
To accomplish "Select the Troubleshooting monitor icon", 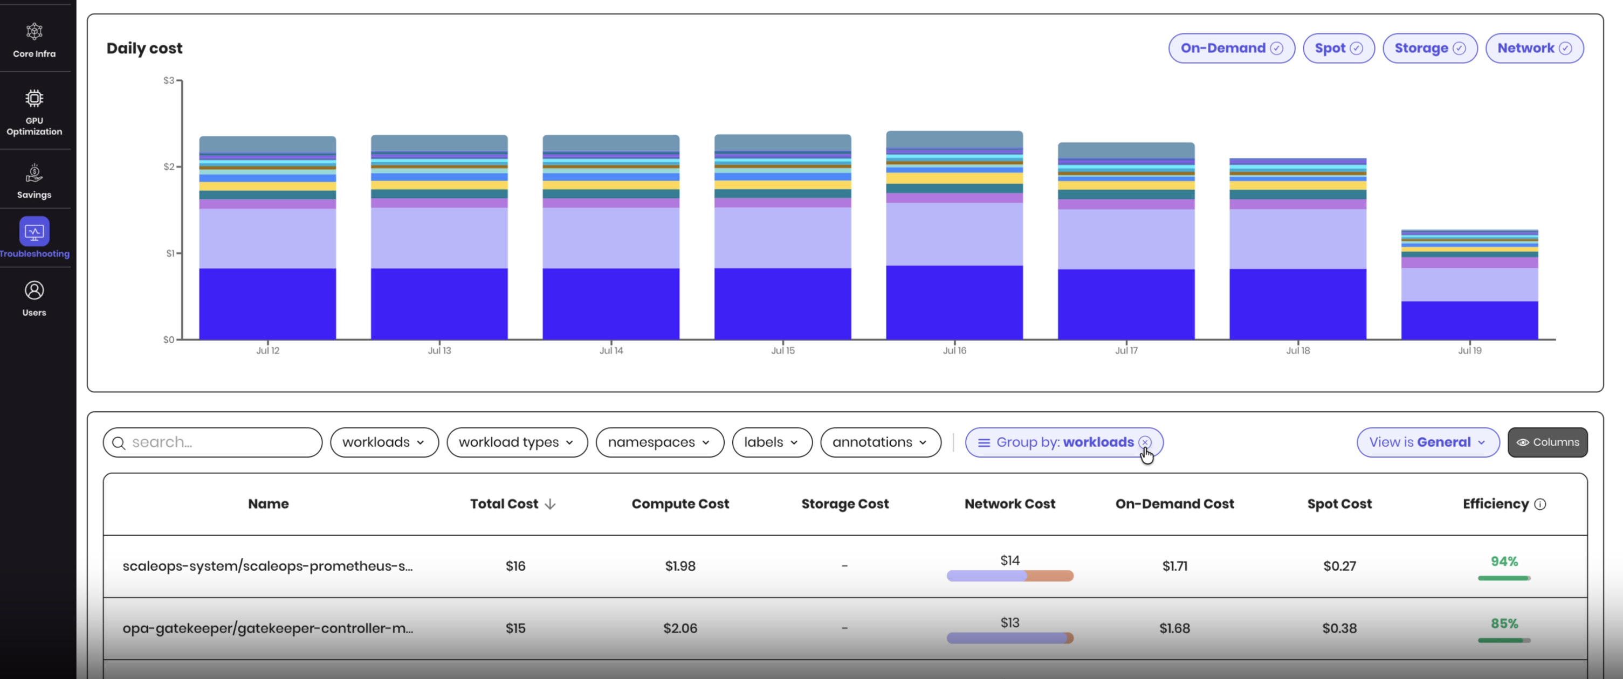I will [34, 231].
